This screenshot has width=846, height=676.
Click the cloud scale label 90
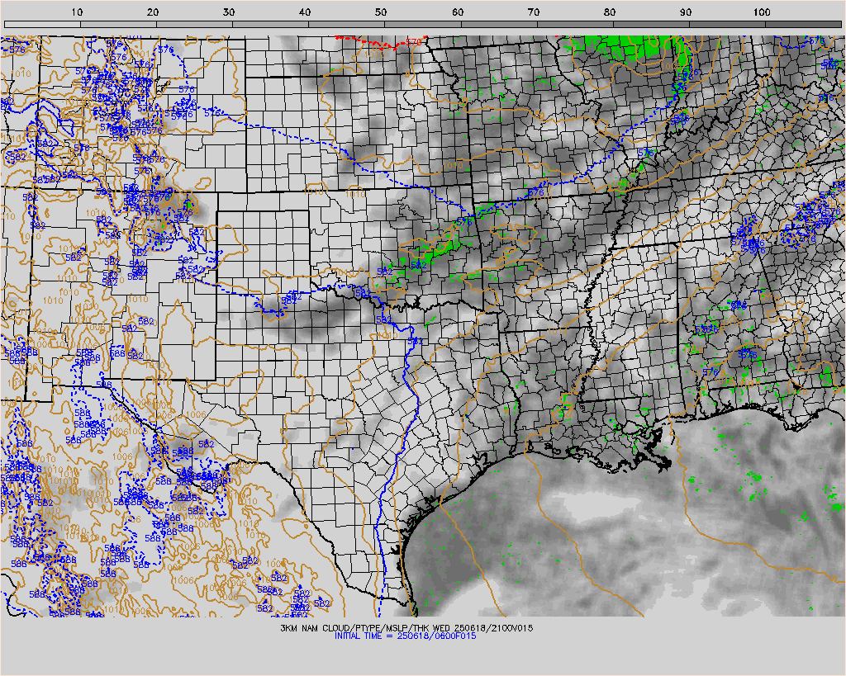coord(686,12)
